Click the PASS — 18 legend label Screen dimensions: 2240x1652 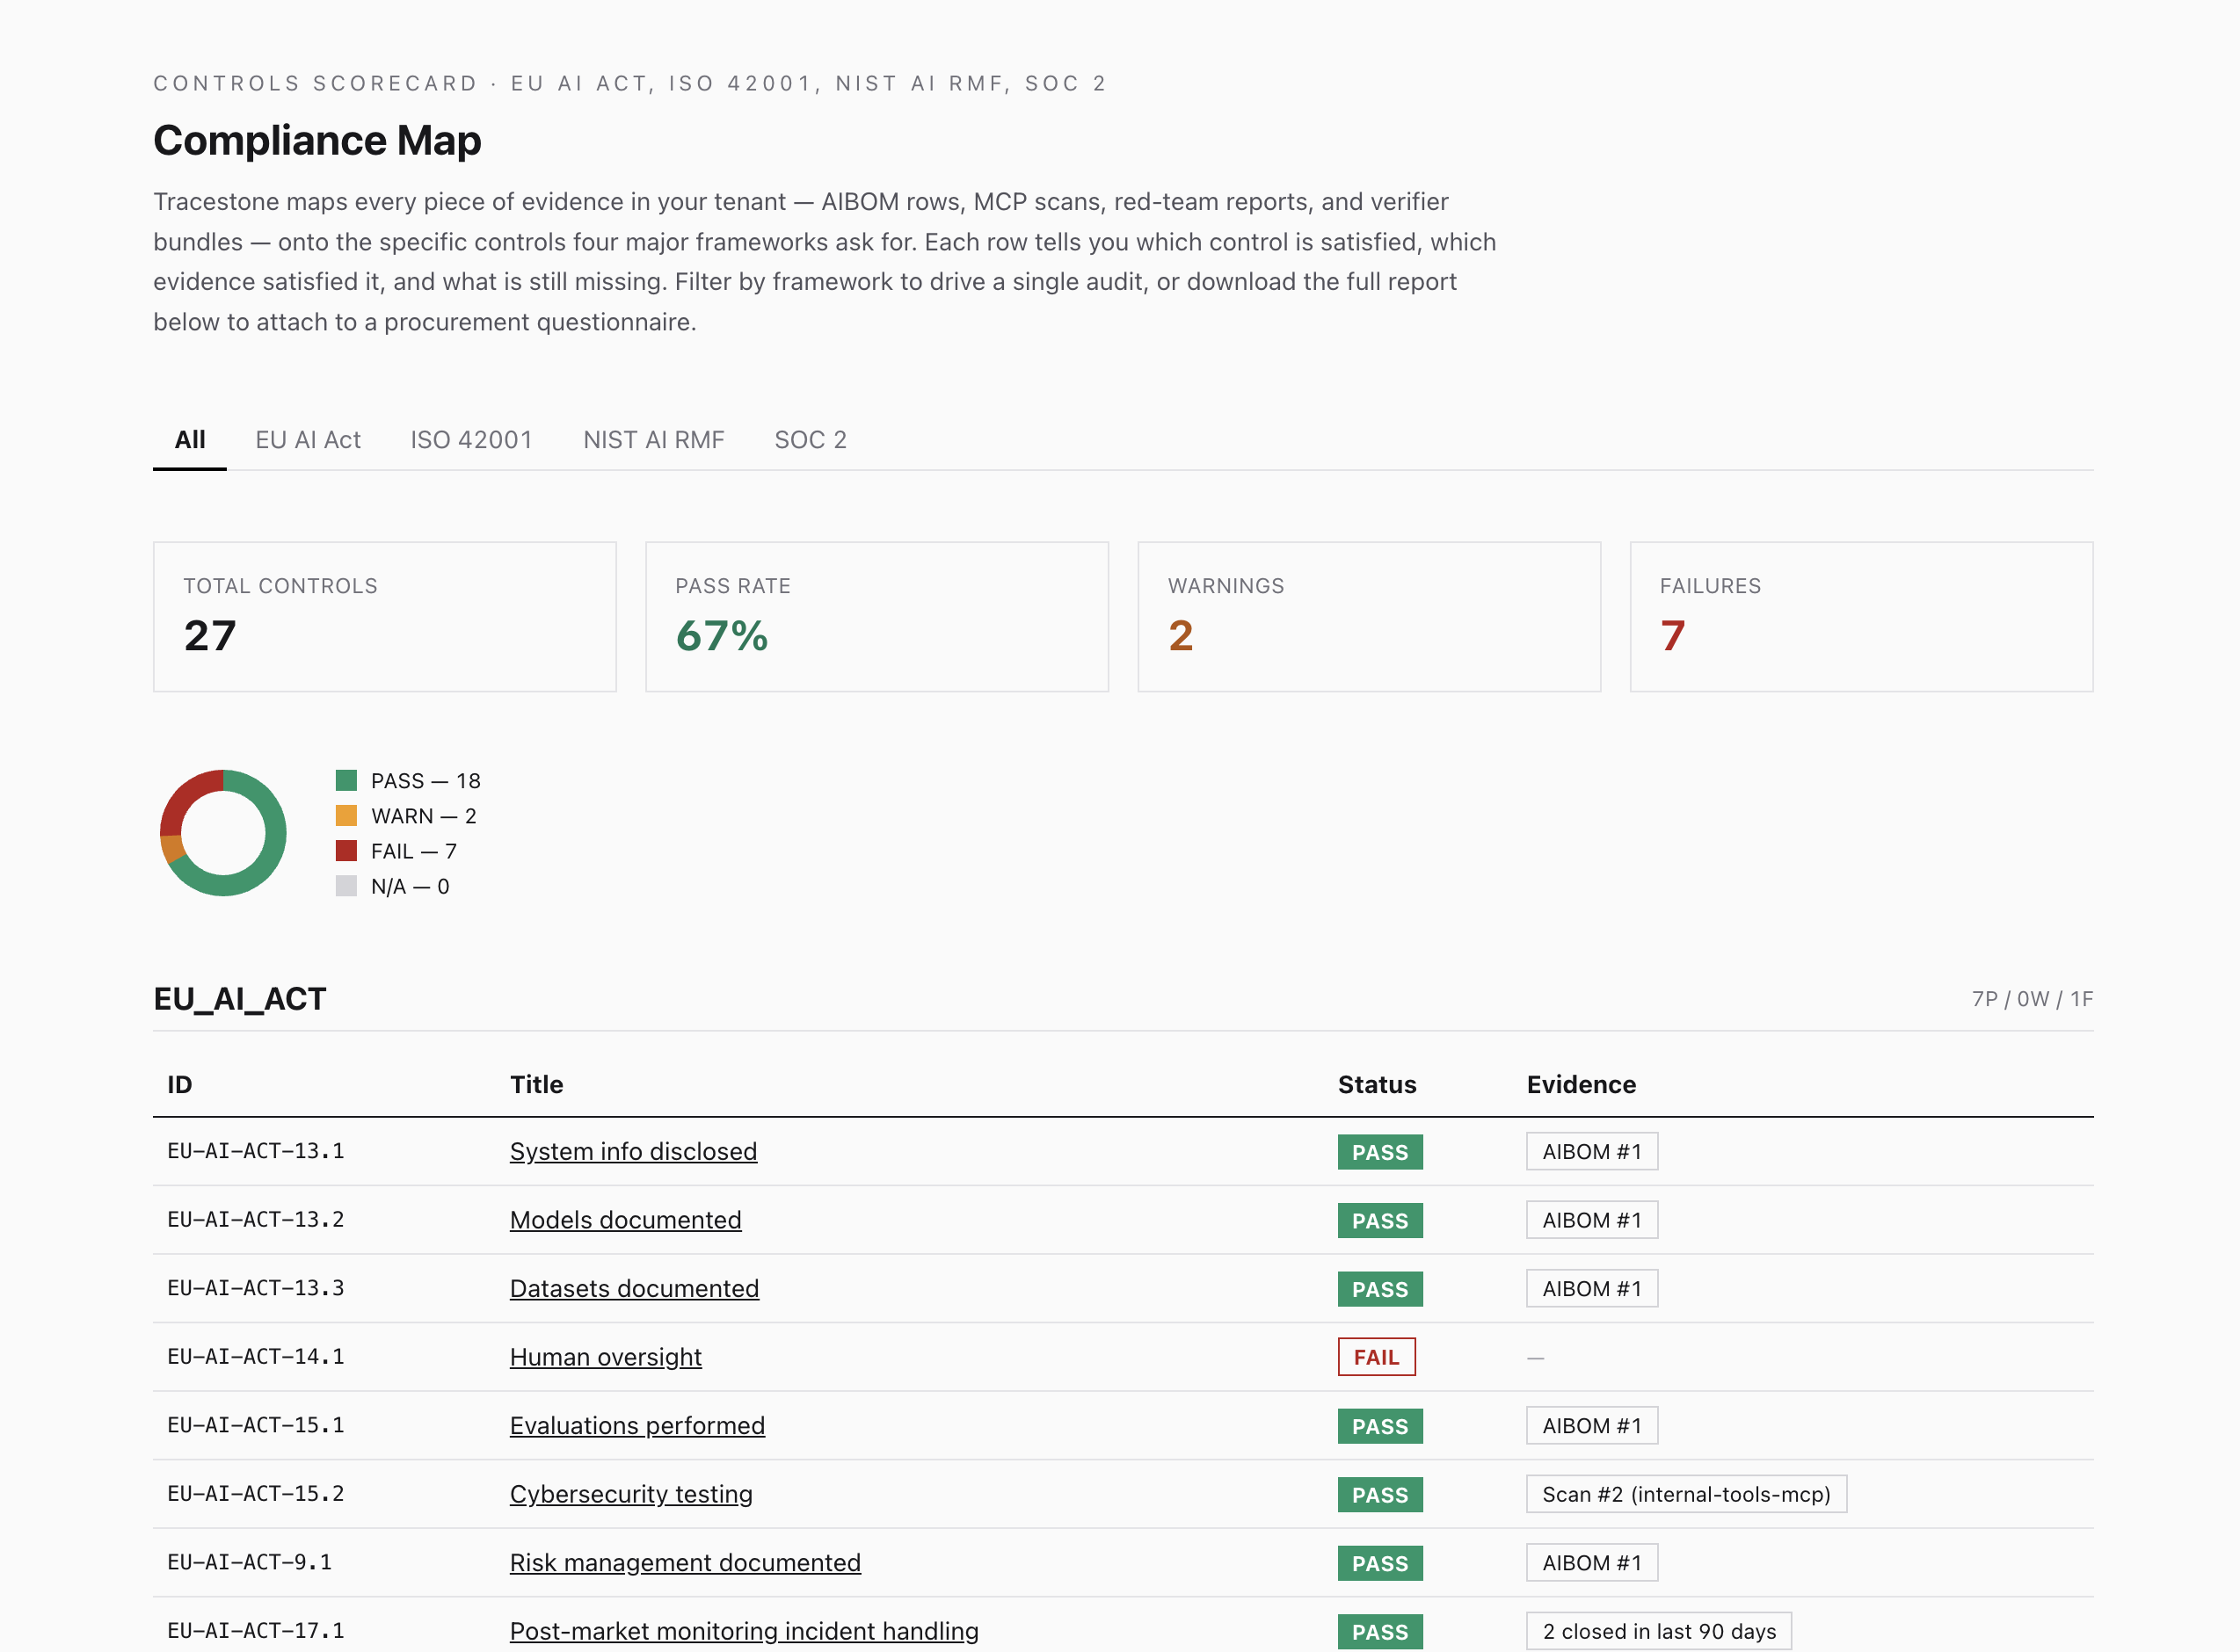(425, 781)
